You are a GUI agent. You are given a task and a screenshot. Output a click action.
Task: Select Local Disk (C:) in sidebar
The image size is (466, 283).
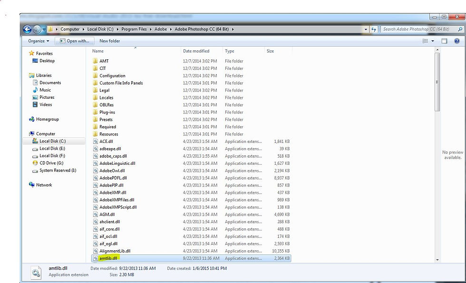[52, 141]
